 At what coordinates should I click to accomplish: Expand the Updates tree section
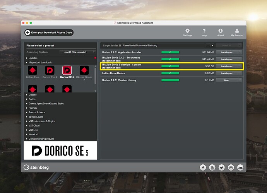27,58
